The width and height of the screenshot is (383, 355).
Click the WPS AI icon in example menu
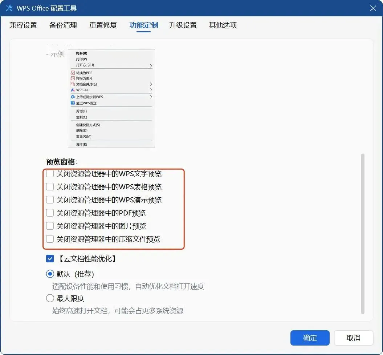(73, 90)
